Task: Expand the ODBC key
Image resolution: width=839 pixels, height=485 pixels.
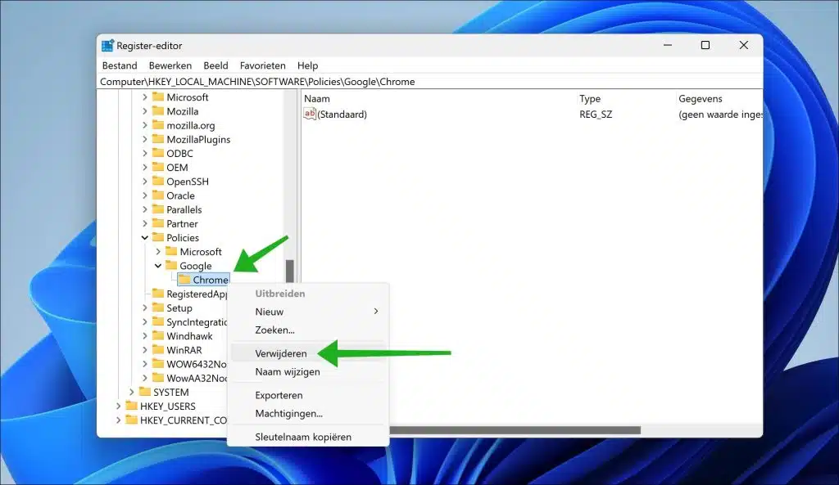Action: click(x=144, y=153)
